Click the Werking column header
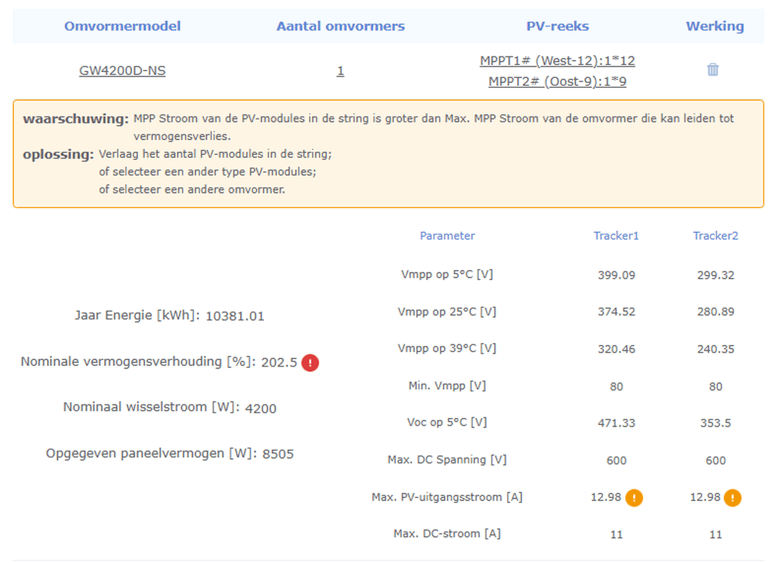Viewport: 776px width, 563px height. 715,26
